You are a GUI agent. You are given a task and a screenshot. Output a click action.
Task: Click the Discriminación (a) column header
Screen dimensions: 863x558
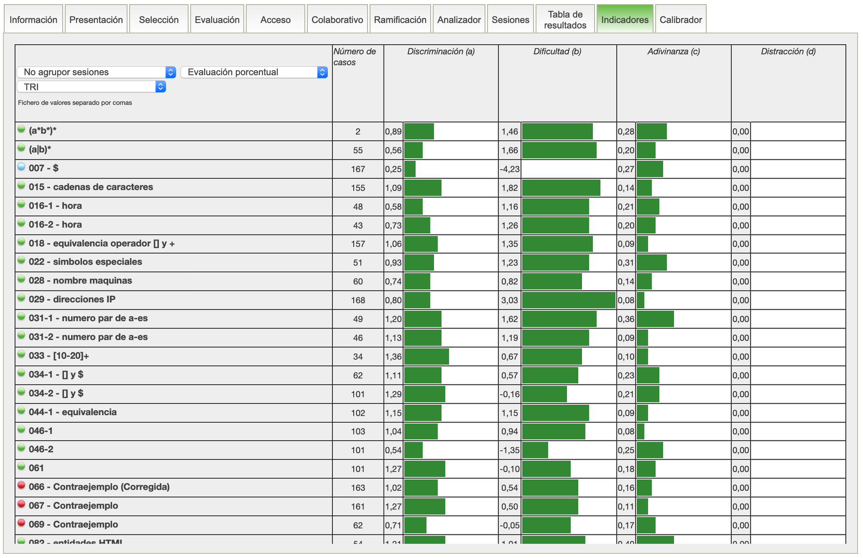[441, 51]
